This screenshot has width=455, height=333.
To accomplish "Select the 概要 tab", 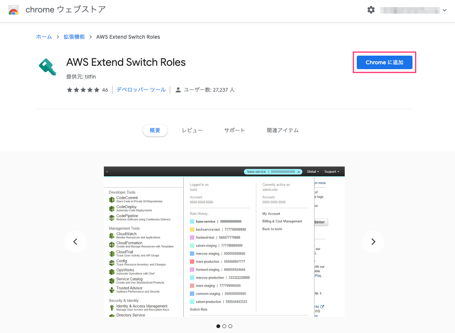I will point(155,130).
